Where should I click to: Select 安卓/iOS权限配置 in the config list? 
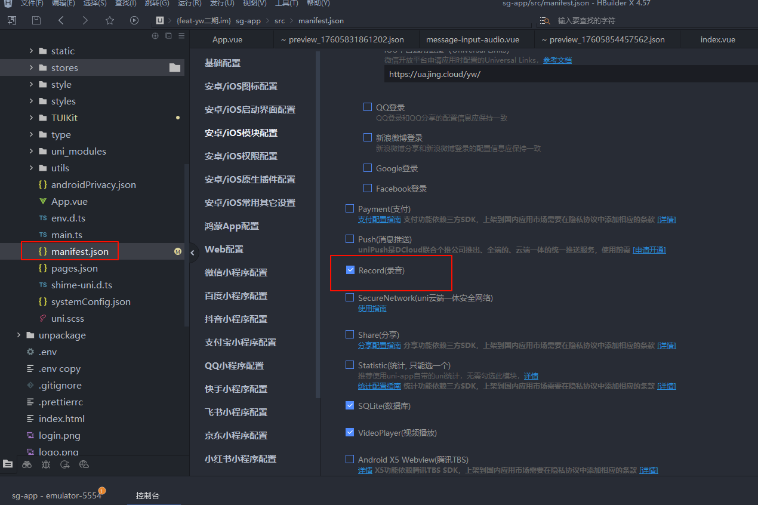(241, 156)
